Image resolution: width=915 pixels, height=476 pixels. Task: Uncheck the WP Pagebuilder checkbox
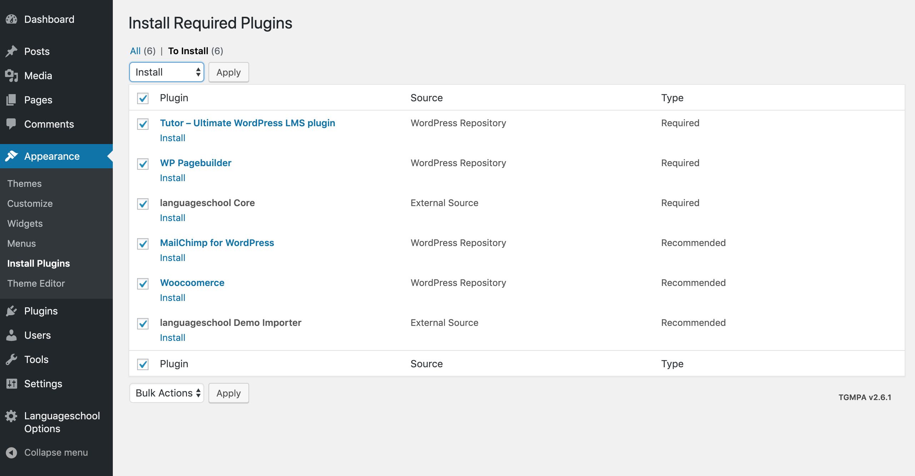(x=143, y=164)
